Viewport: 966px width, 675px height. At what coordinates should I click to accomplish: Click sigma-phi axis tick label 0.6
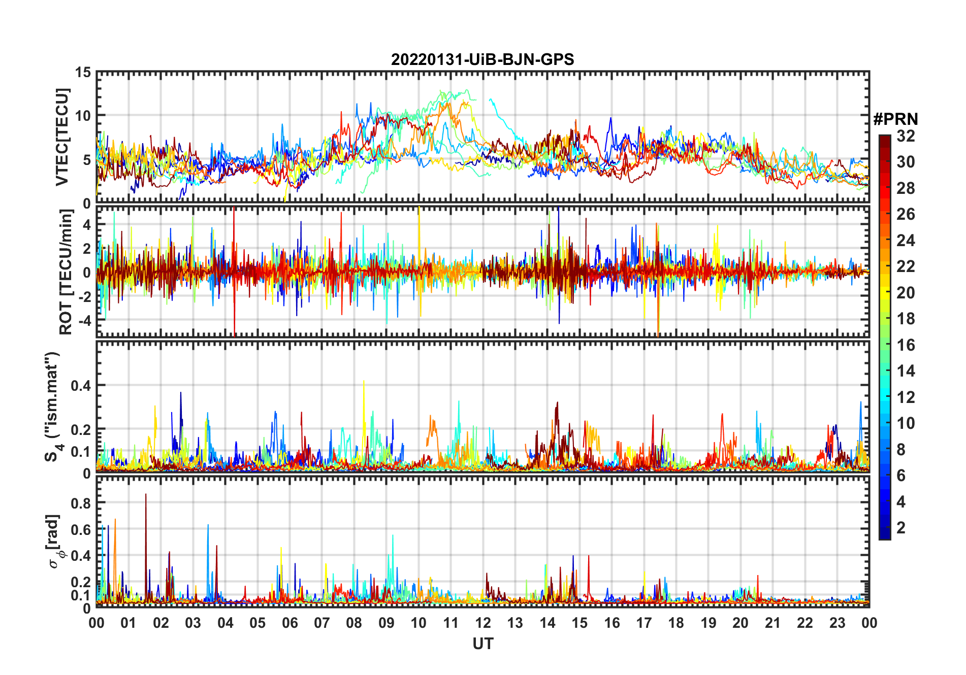click(81, 530)
